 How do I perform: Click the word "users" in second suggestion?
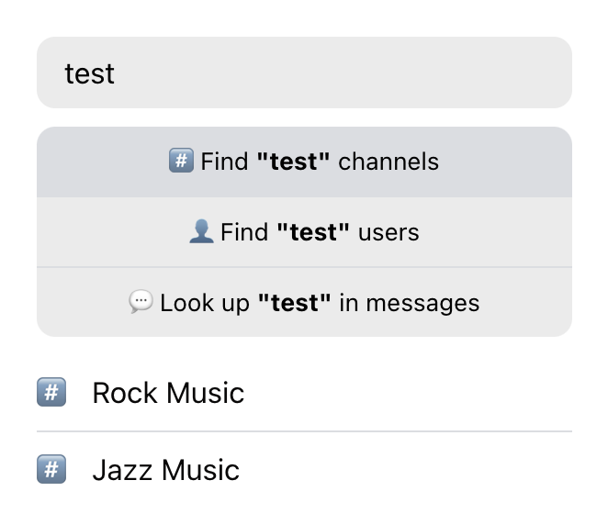click(388, 232)
